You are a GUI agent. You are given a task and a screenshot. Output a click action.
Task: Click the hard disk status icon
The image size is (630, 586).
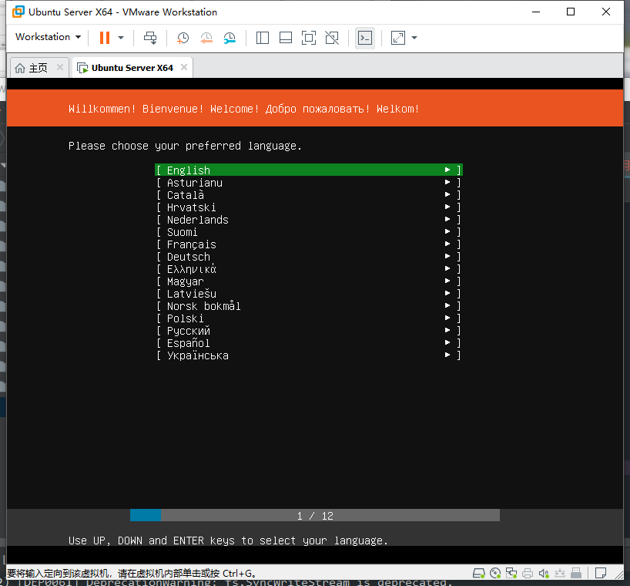[x=478, y=573]
